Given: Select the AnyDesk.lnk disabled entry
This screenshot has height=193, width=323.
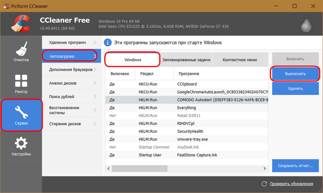Looking at the screenshot, I should coord(187,147).
